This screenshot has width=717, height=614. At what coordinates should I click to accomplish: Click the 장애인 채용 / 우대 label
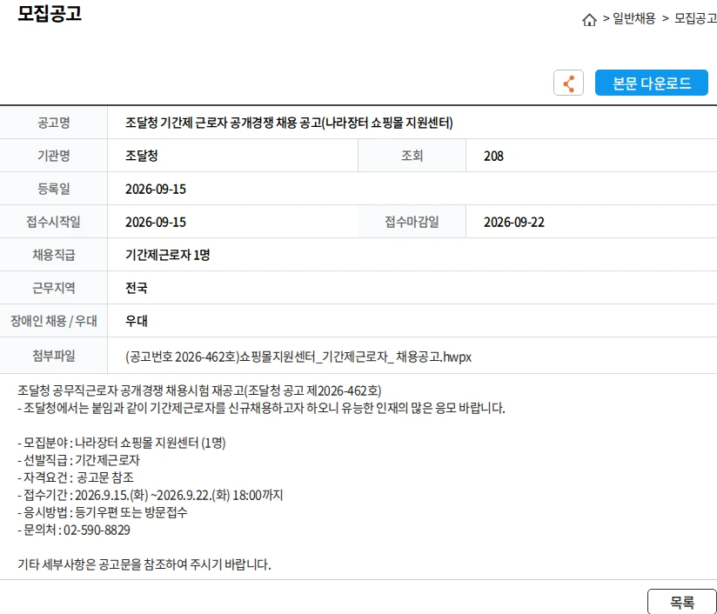53,321
